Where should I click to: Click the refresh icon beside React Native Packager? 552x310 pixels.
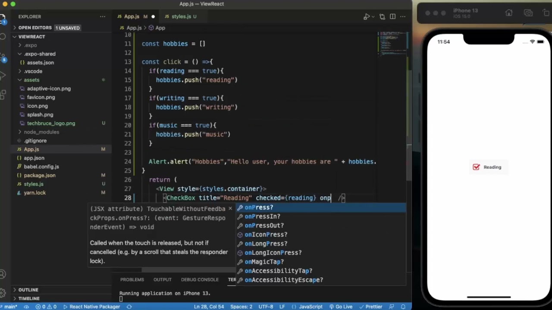pos(129,307)
